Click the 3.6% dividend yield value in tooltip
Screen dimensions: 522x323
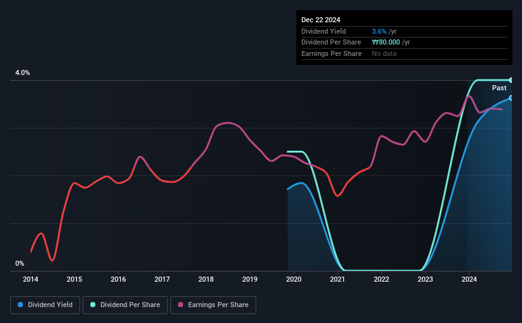tap(379, 31)
